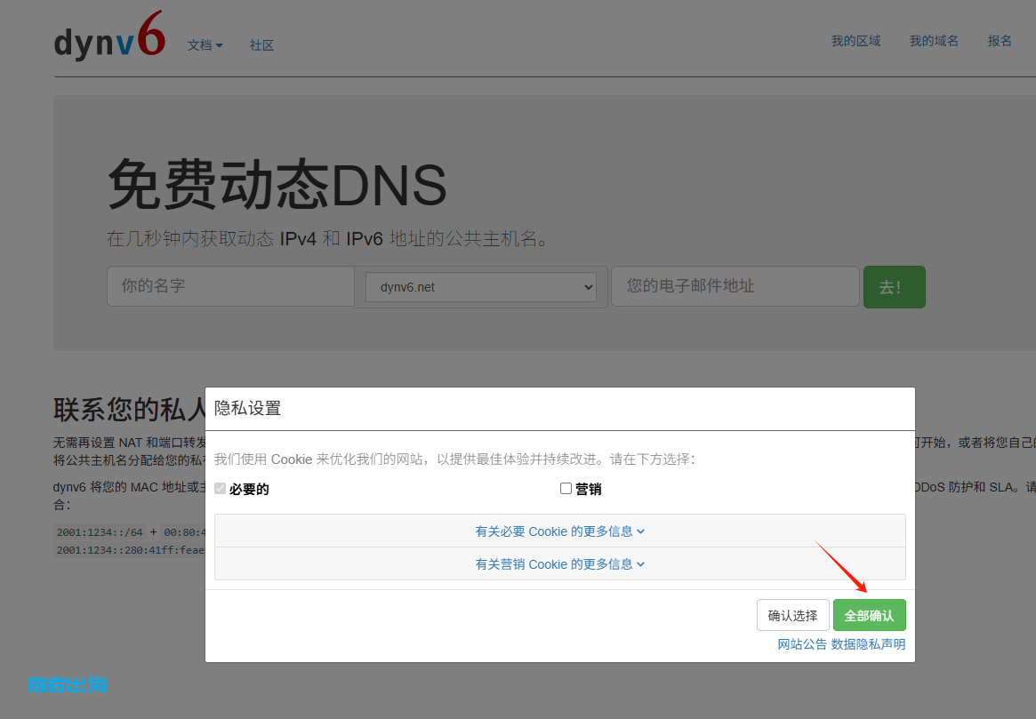Toggle the 必要的 cookie checkbox
The height and width of the screenshot is (719, 1036).
point(221,489)
